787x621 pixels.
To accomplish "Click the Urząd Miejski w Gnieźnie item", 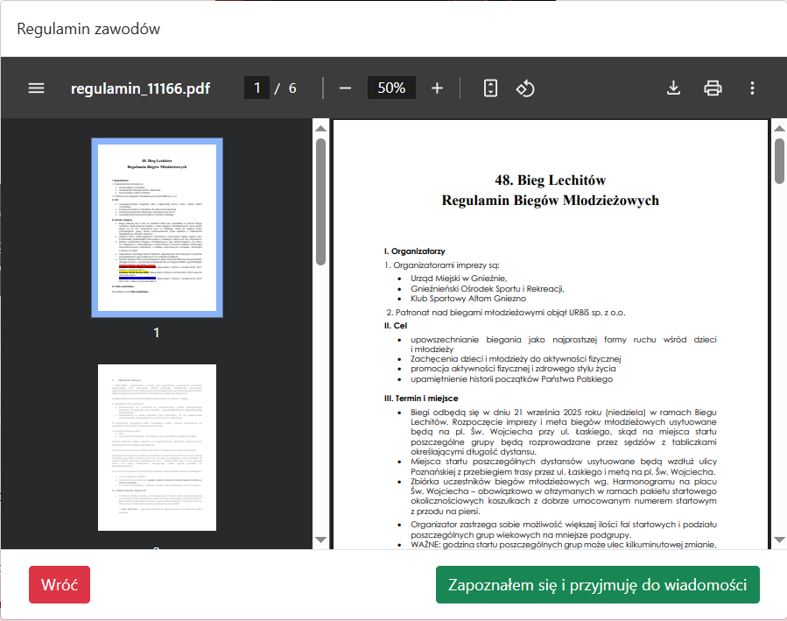I will click(x=459, y=279).
